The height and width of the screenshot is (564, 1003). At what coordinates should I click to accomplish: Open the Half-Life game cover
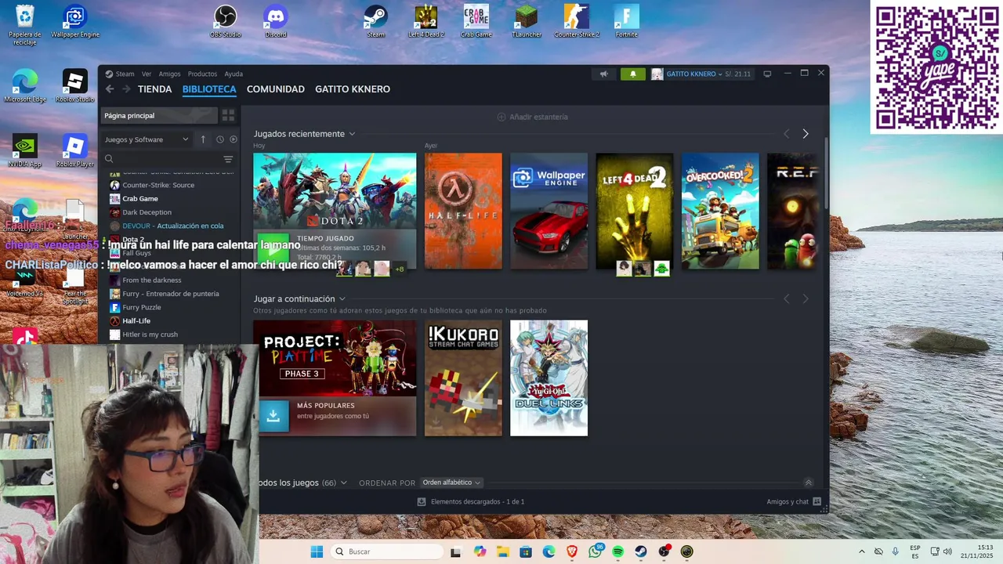(x=463, y=211)
